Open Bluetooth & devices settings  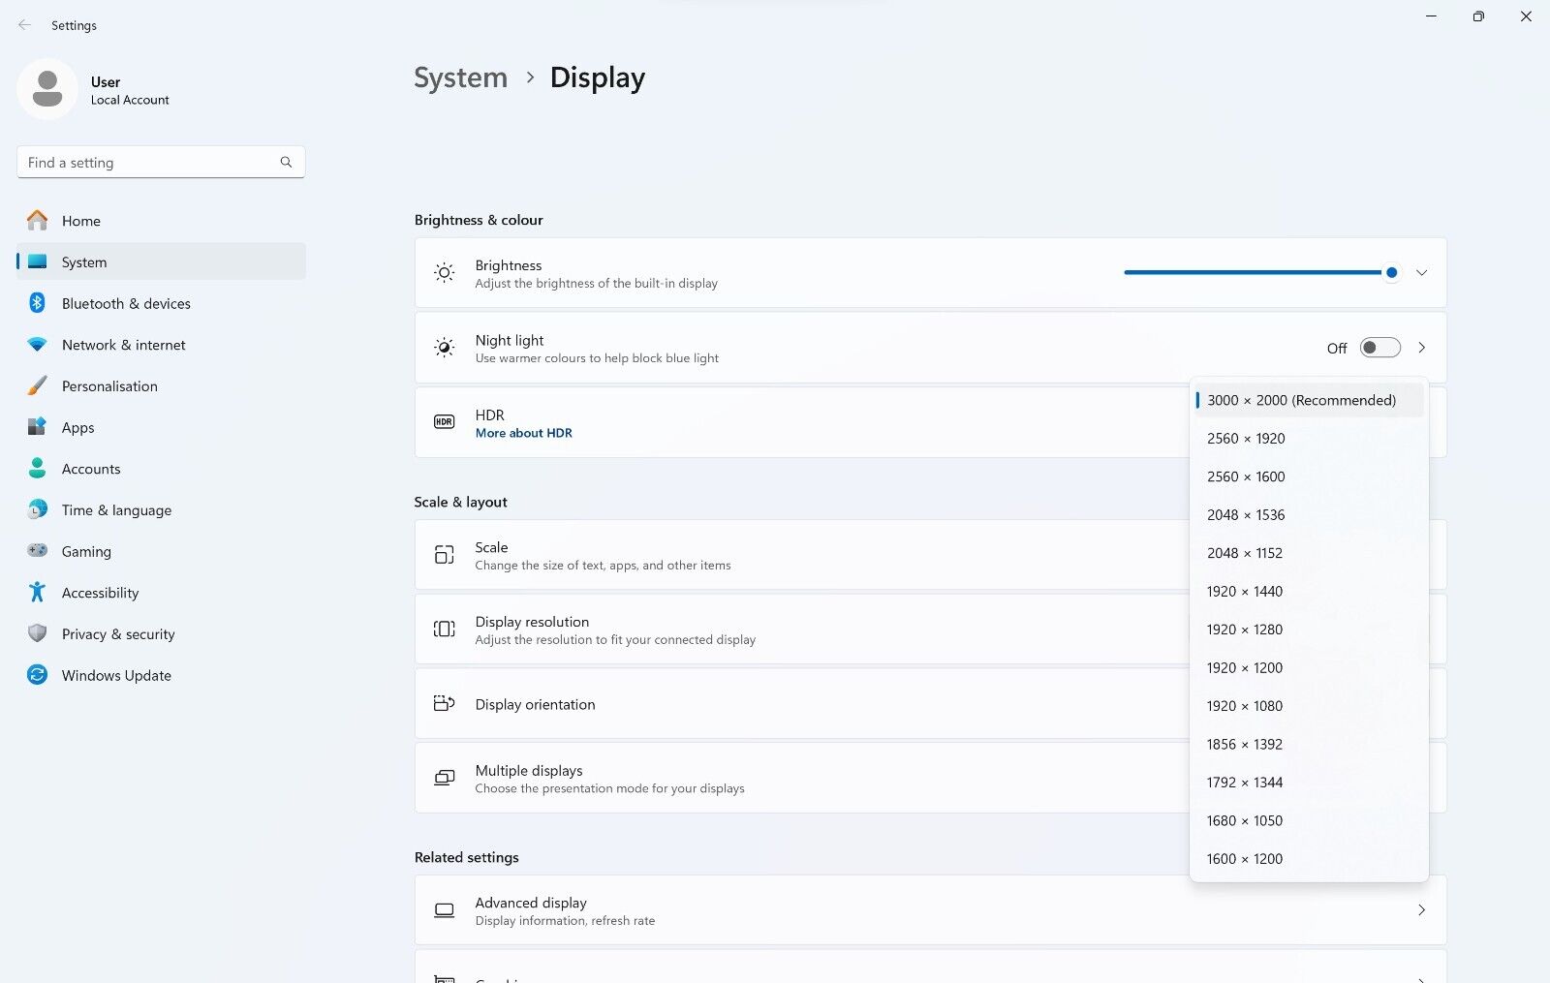tap(161, 303)
